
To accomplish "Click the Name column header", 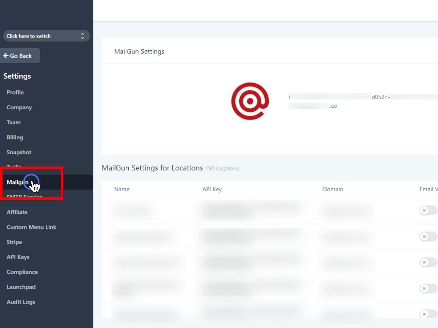I will pos(122,189).
